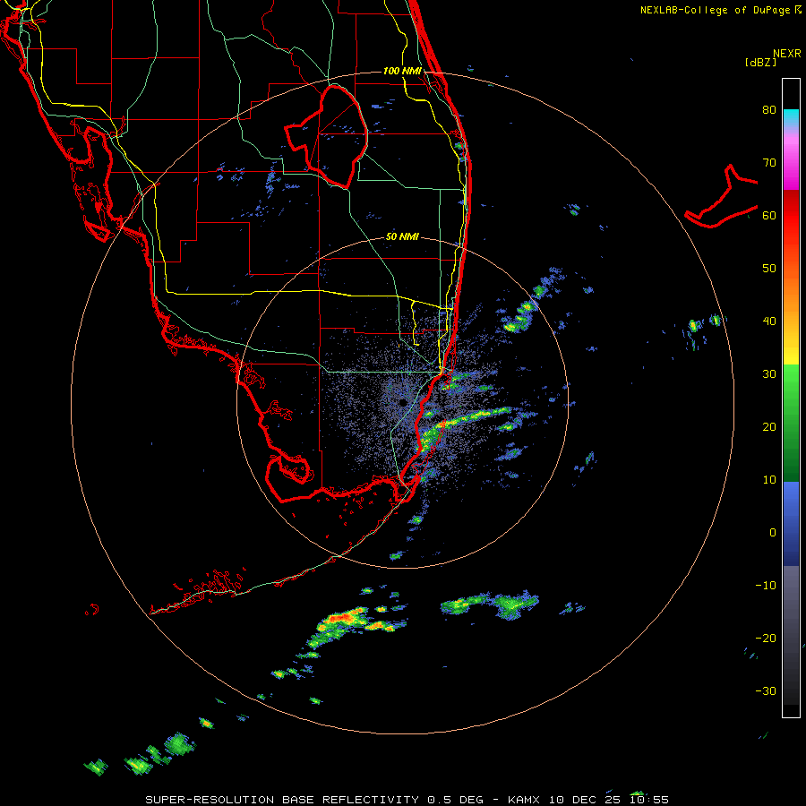Click the 10 dBZ scale value
The image size is (806, 806).
coord(769,480)
